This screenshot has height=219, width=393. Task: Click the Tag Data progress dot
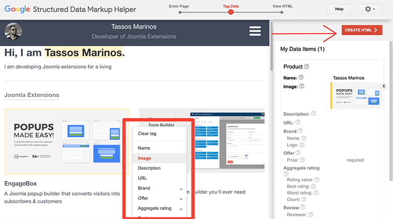click(231, 12)
